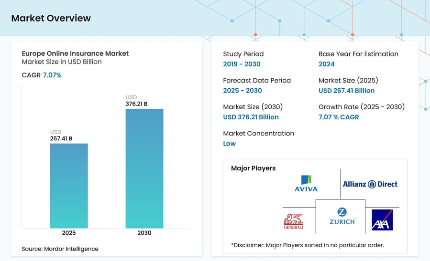Select the 7.07 % CAGR growth rate
The width and height of the screenshot is (430, 261).
coord(339,117)
